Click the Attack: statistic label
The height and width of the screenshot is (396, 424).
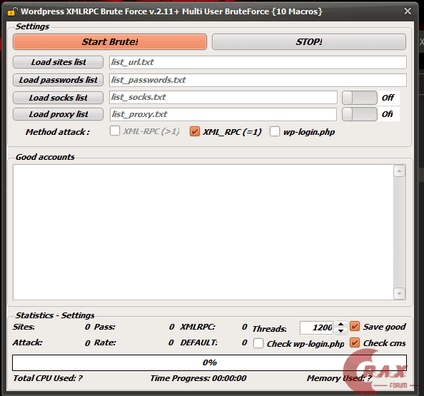28,342
